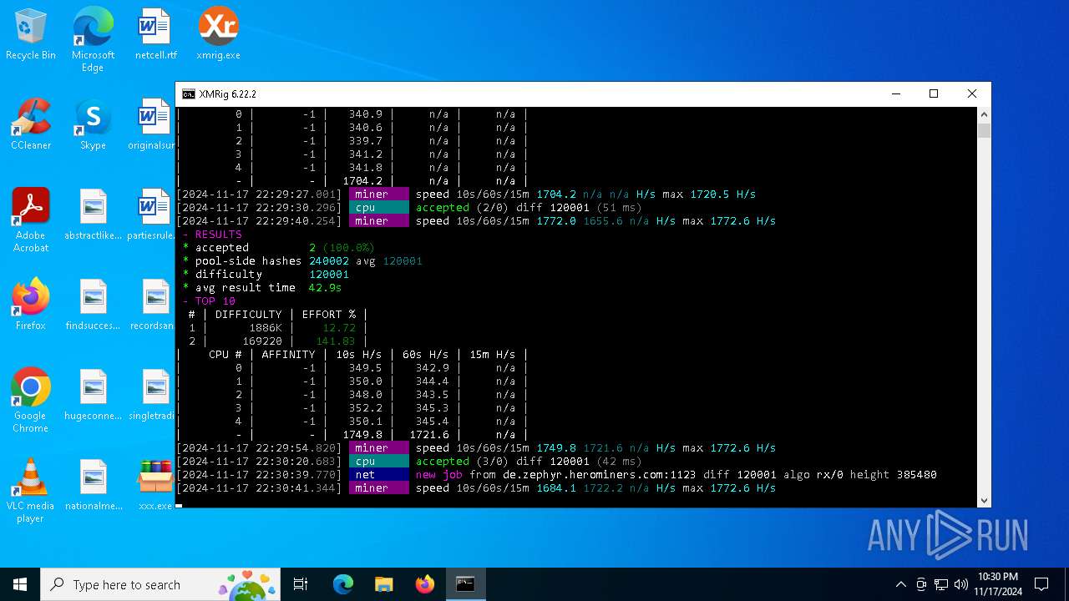Click the 'AFFINITY' column header
The image size is (1069, 601).
[x=288, y=355]
